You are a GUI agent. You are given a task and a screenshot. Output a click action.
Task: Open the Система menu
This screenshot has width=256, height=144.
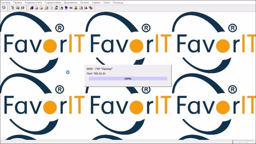click(5, 3)
